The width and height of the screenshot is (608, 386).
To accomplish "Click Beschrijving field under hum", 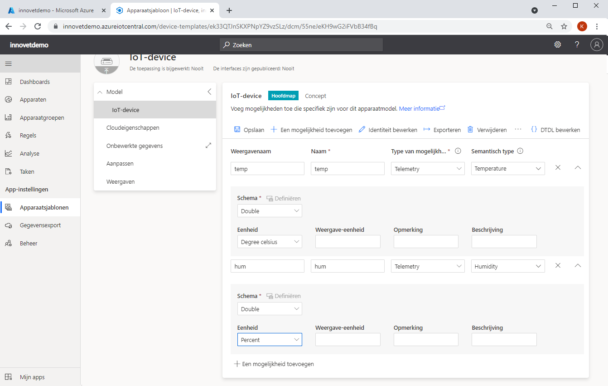I will (x=504, y=340).
